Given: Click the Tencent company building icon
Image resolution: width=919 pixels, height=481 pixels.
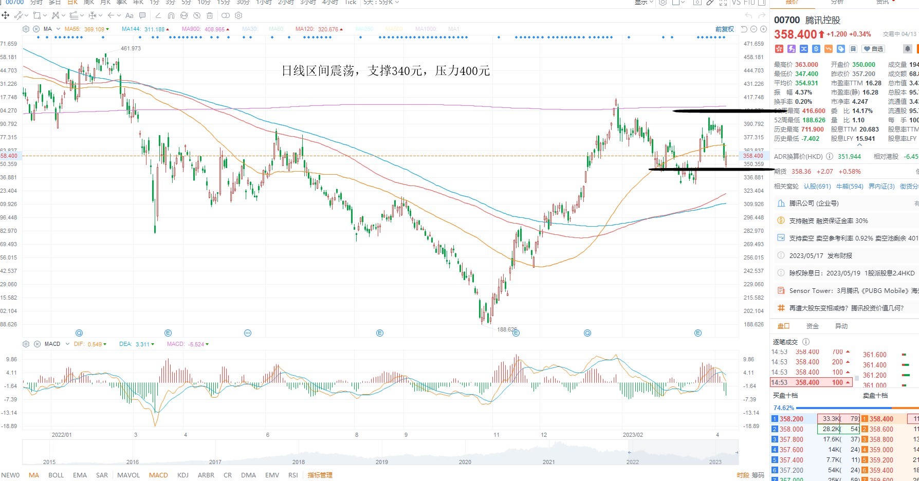Looking at the screenshot, I should click(781, 203).
